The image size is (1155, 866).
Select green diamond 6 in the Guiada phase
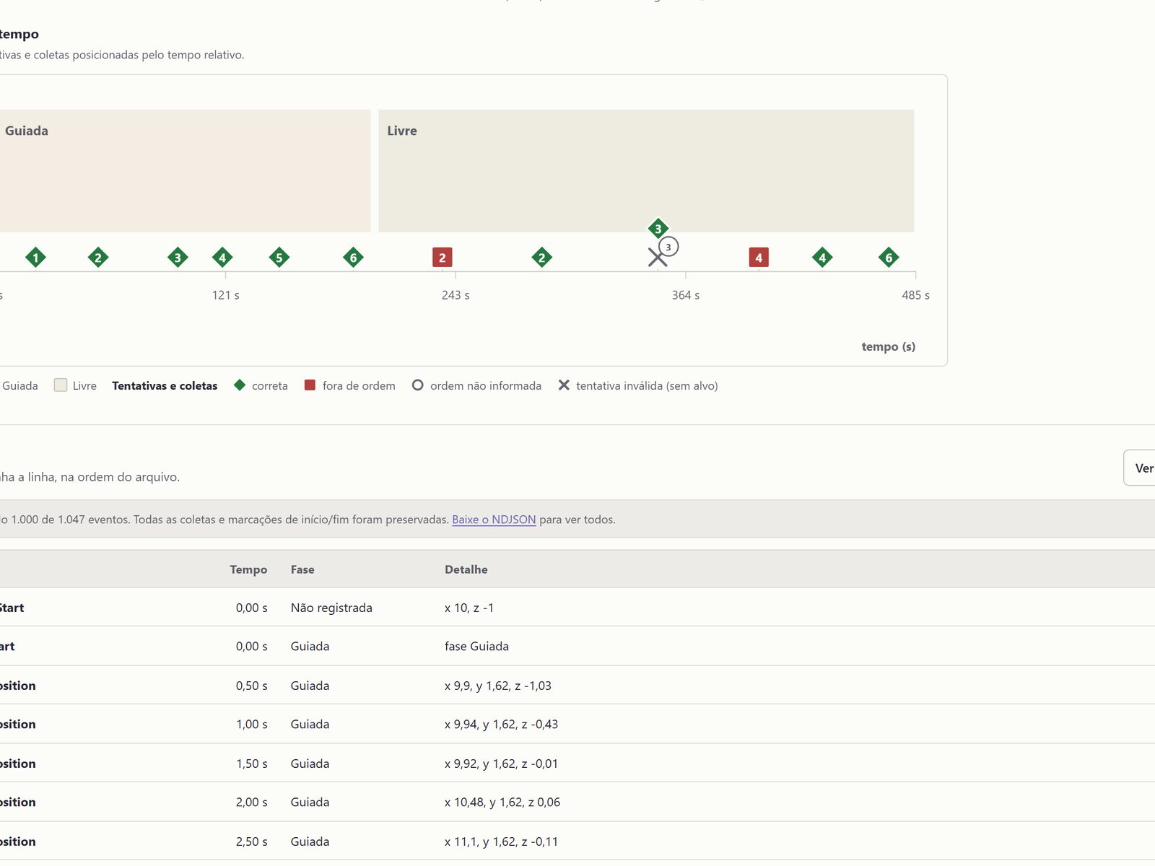(353, 258)
